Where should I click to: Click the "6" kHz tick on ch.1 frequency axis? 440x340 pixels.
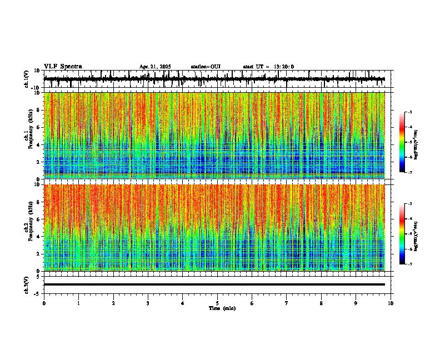(x=38, y=128)
